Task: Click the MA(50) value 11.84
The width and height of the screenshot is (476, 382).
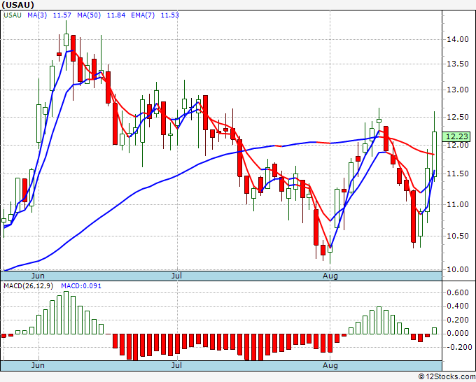Action: click(116, 15)
